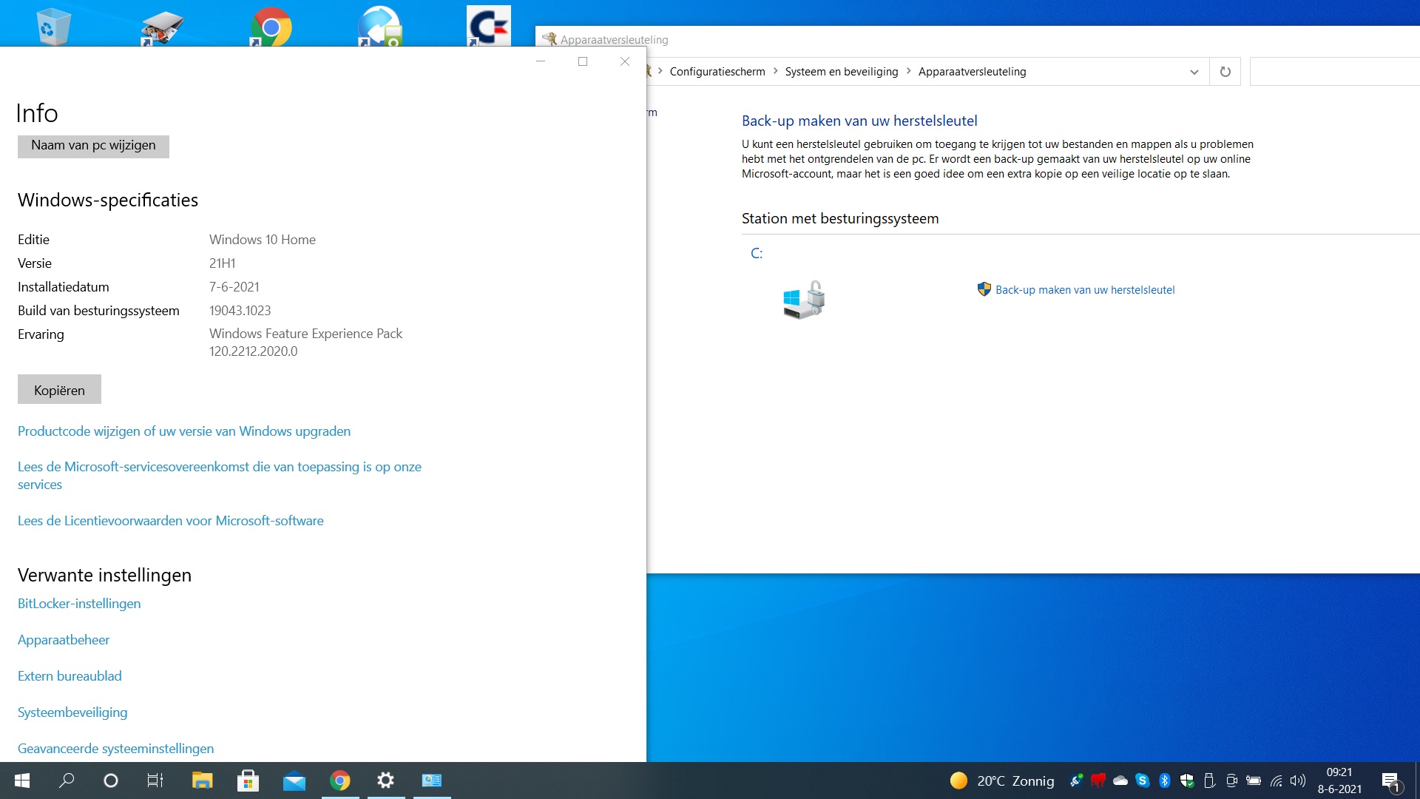
Task: Expand the address bar history dropdown
Action: pyautogui.click(x=1194, y=72)
